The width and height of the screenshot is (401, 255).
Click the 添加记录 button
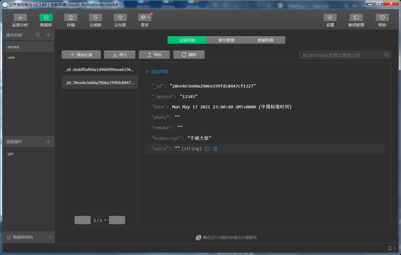pyautogui.click(x=81, y=55)
